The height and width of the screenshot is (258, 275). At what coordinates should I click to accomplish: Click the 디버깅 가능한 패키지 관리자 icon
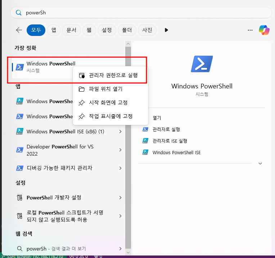point(20,168)
